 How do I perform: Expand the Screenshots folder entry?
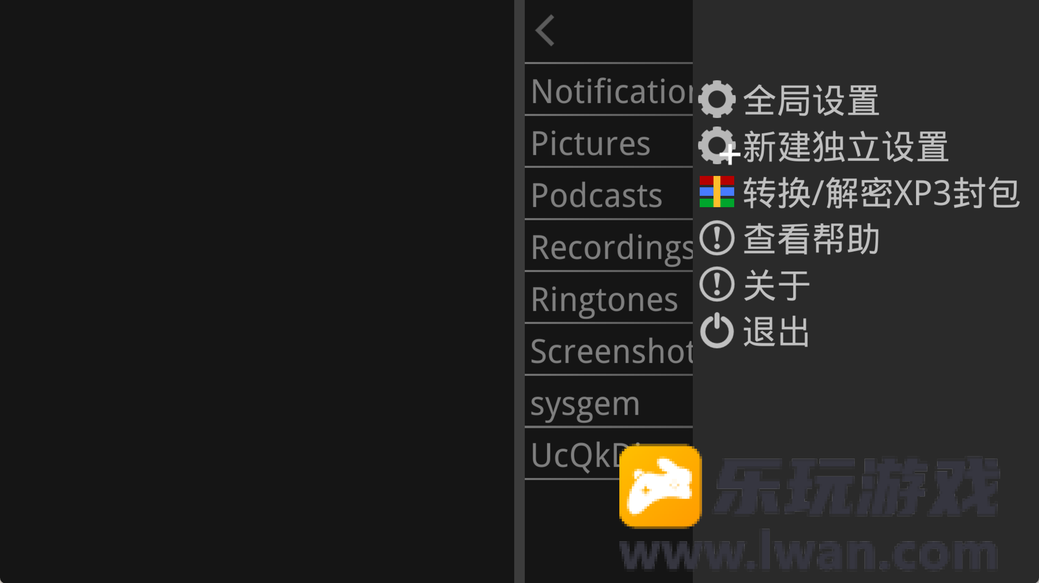[610, 351]
